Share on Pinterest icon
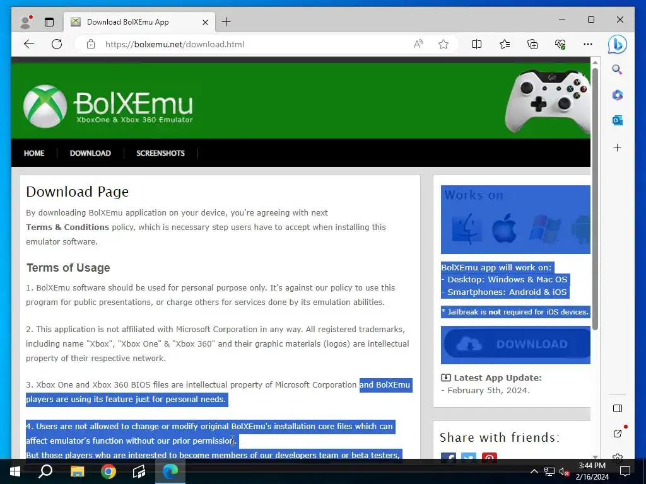646x484 pixels. pos(490,458)
